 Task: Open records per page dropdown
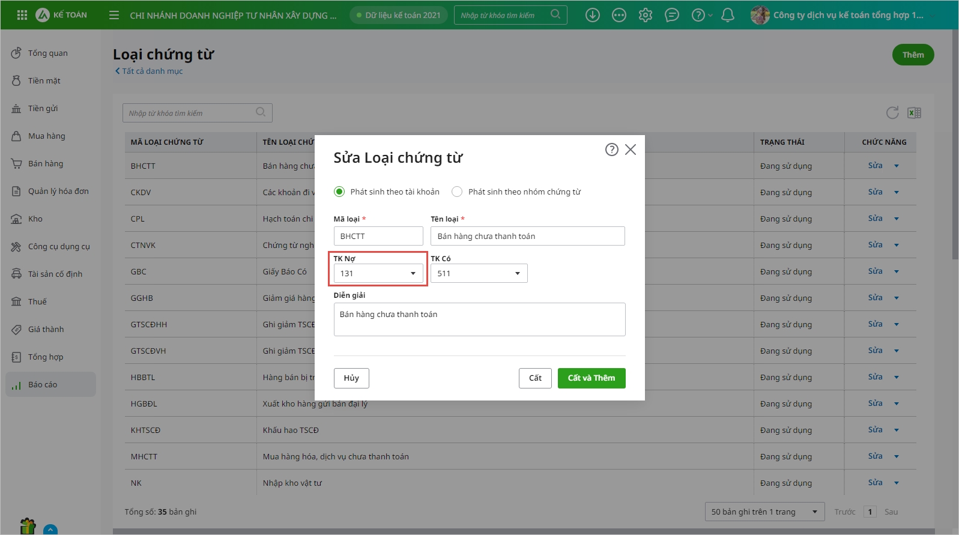764,512
